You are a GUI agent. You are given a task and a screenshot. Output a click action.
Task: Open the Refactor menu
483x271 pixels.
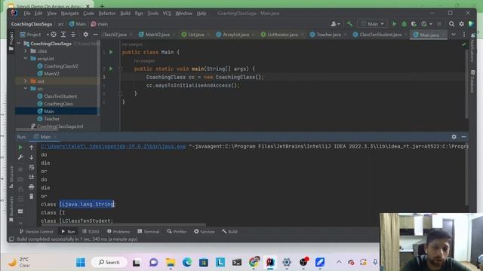pyautogui.click(x=107, y=14)
